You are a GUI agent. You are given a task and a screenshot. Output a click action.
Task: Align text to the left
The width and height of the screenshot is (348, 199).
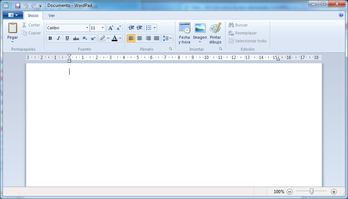(x=131, y=38)
